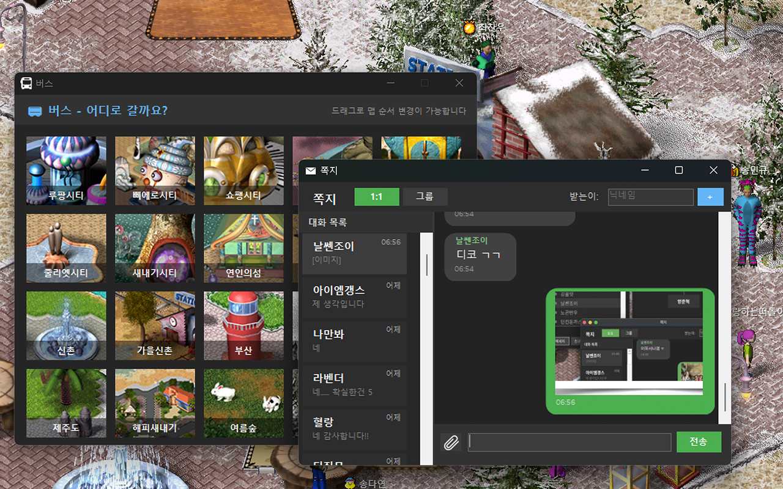The height and width of the screenshot is (489, 783).
Task: Click the + button to add recipient
Action: (710, 197)
